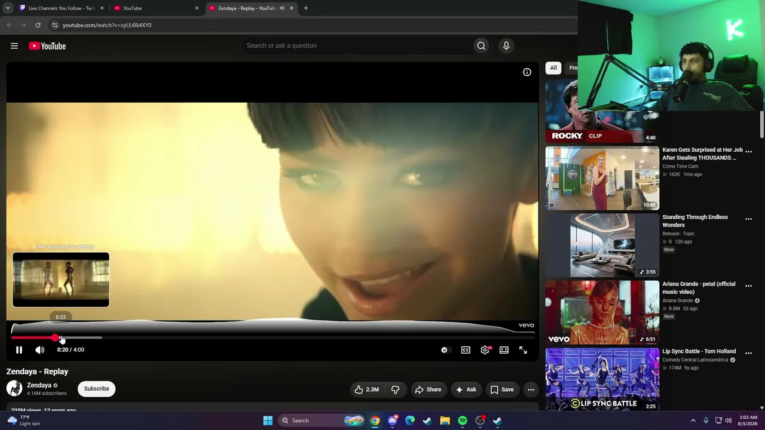Click the red playhead scrubber knob
The width and height of the screenshot is (765, 430).
point(55,338)
